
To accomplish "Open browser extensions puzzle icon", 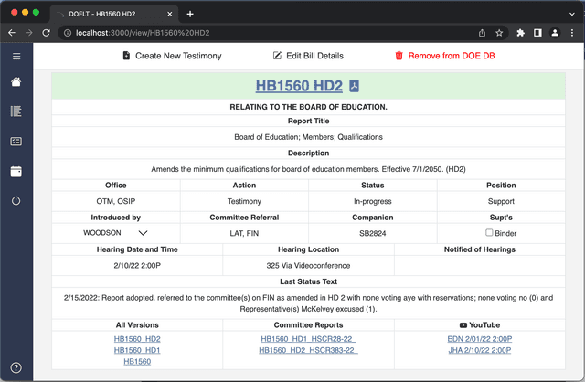I will tap(521, 33).
